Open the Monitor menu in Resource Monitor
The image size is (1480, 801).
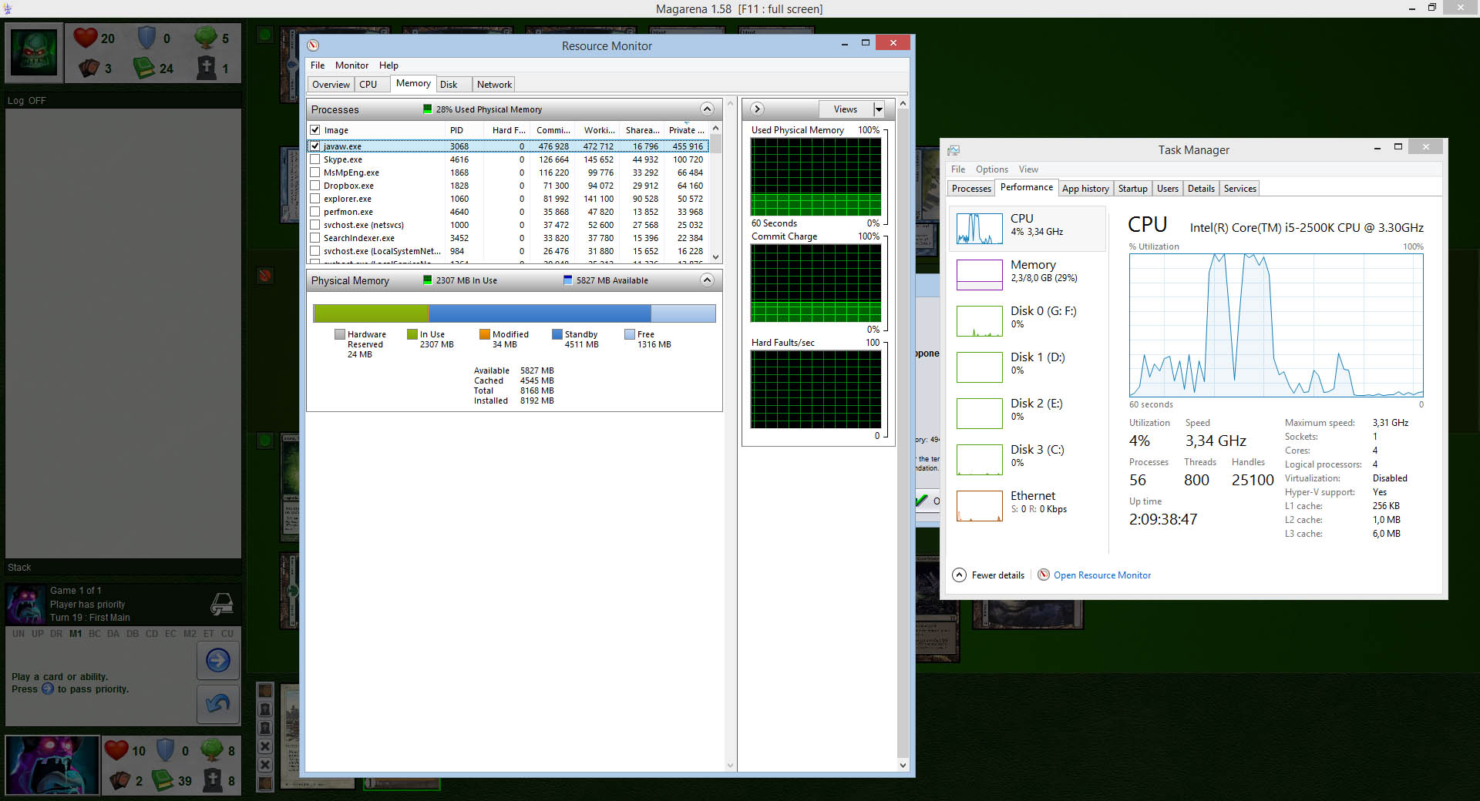pyautogui.click(x=351, y=65)
